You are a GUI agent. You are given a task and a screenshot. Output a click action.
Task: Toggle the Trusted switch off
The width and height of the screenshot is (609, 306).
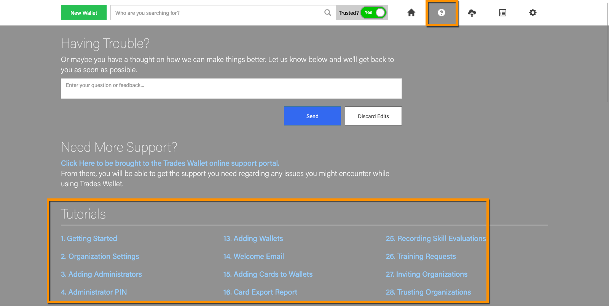click(373, 13)
